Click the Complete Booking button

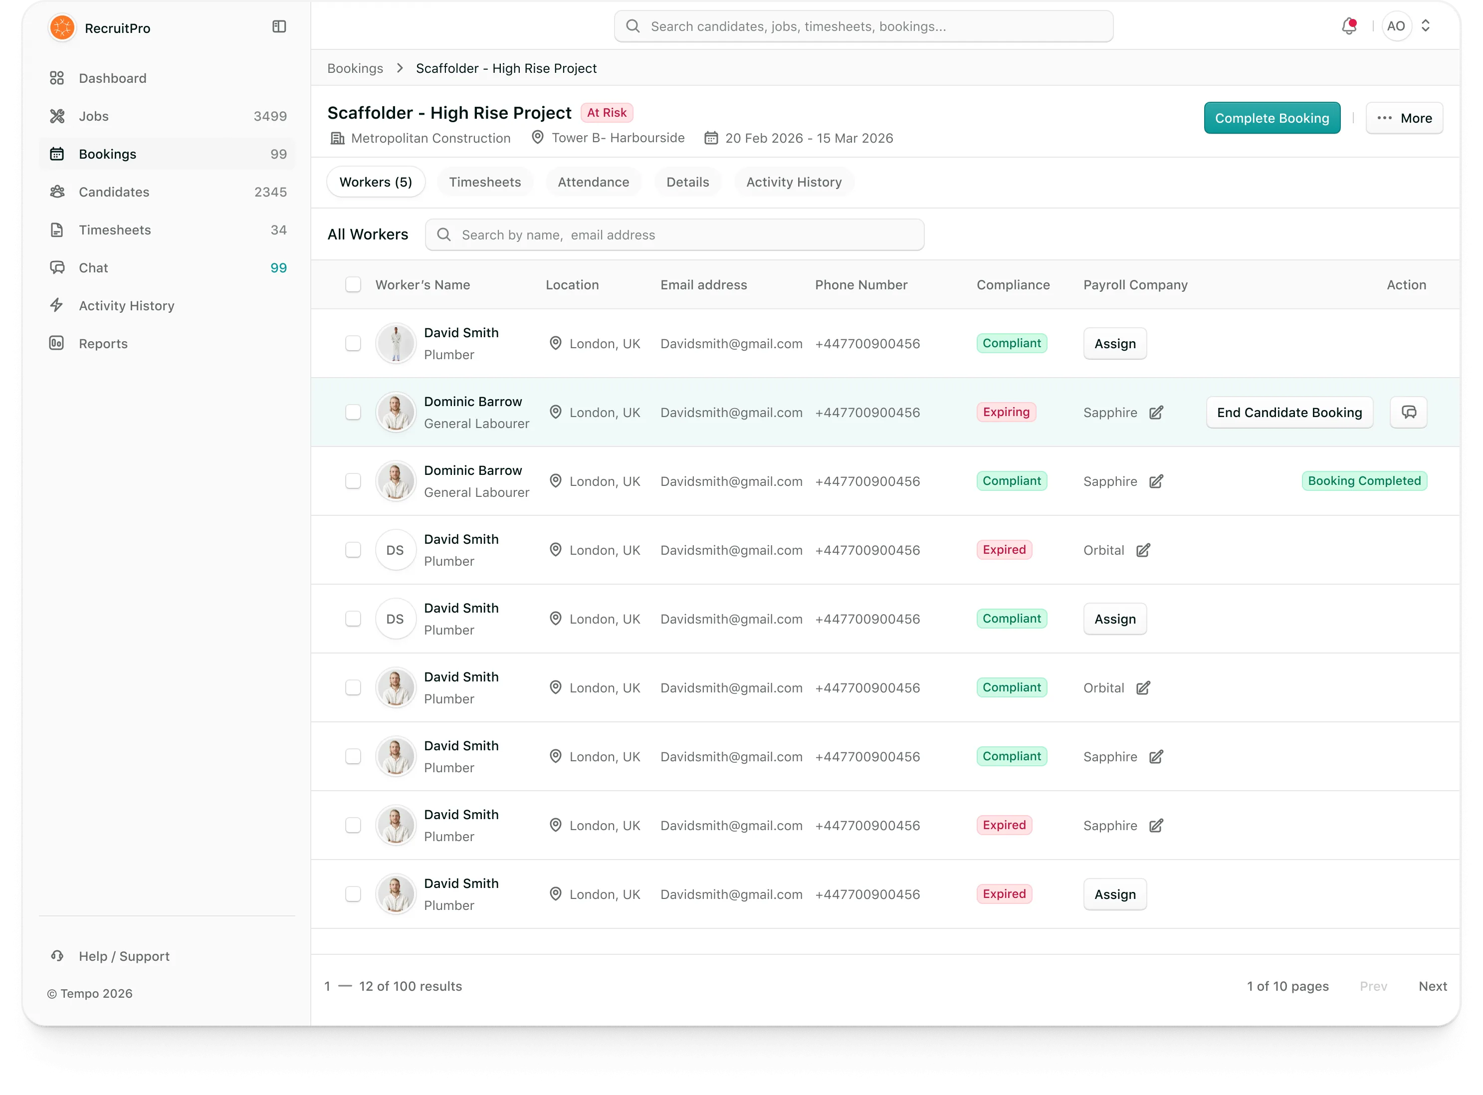click(1271, 118)
